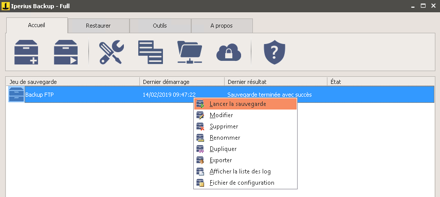Screen dimensions: 440x197
Task: Choose Modifier in the context menu
Action: tap(246, 115)
